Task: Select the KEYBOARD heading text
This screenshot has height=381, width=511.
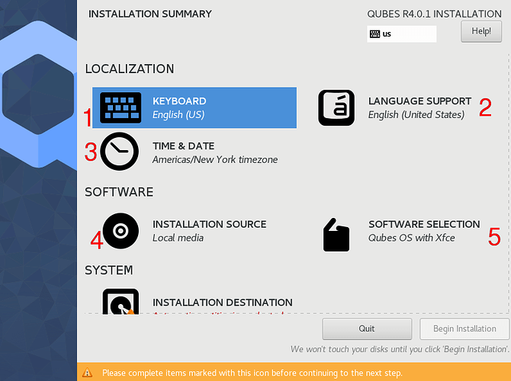Action: [179, 101]
